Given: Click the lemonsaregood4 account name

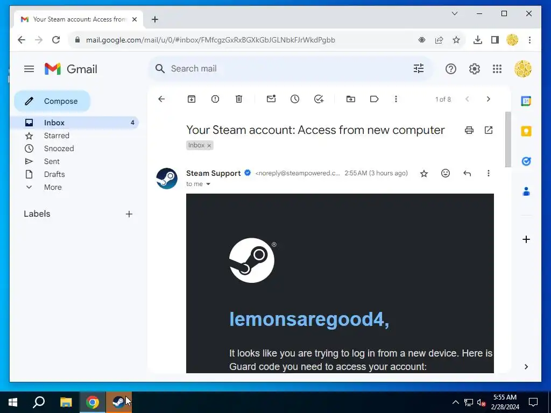Looking at the screenshot, I should (x=309, y=319).
